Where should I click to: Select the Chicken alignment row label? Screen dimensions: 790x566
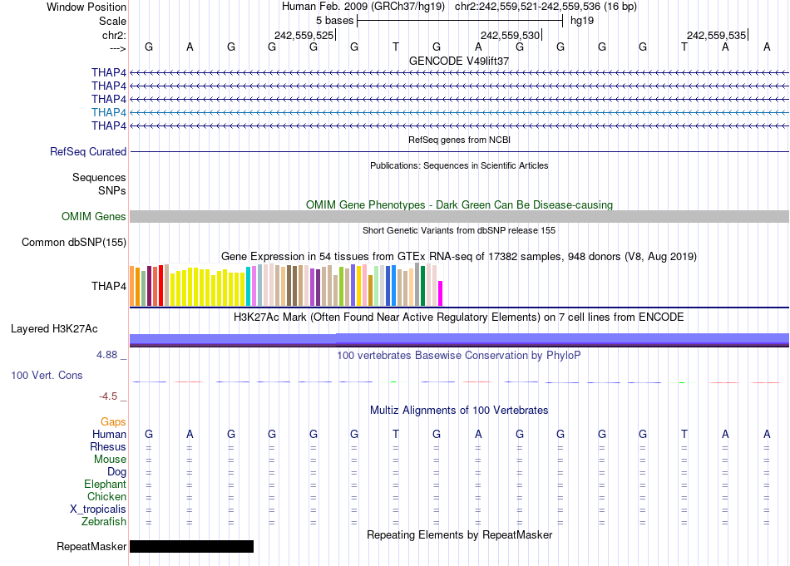coord(106,496)
